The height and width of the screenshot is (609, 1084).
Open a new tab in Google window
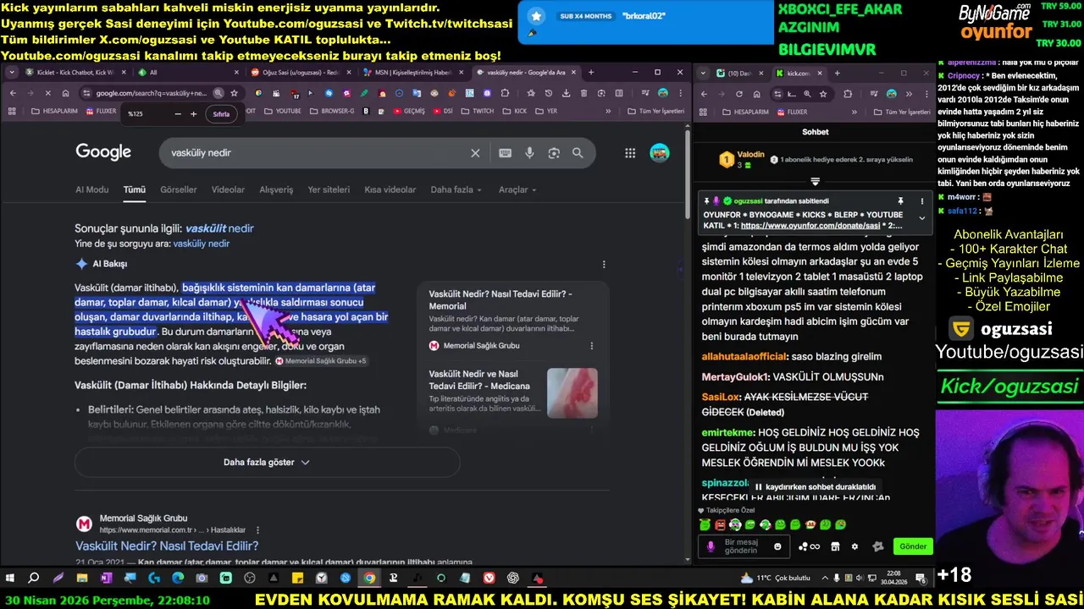click(591, 72)
